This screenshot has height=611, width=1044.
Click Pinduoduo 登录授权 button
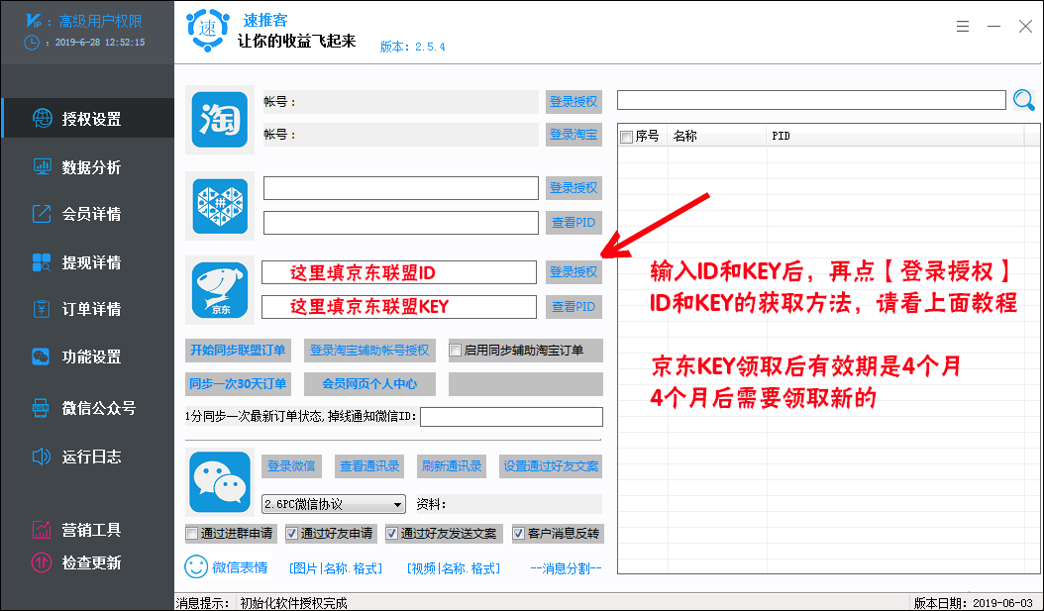tap(574, 188)
